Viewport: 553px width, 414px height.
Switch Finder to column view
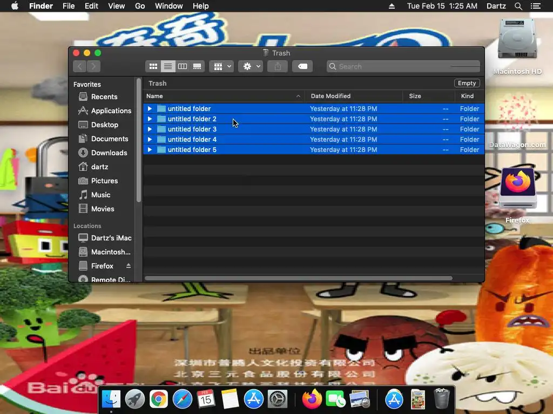point(183,66)
